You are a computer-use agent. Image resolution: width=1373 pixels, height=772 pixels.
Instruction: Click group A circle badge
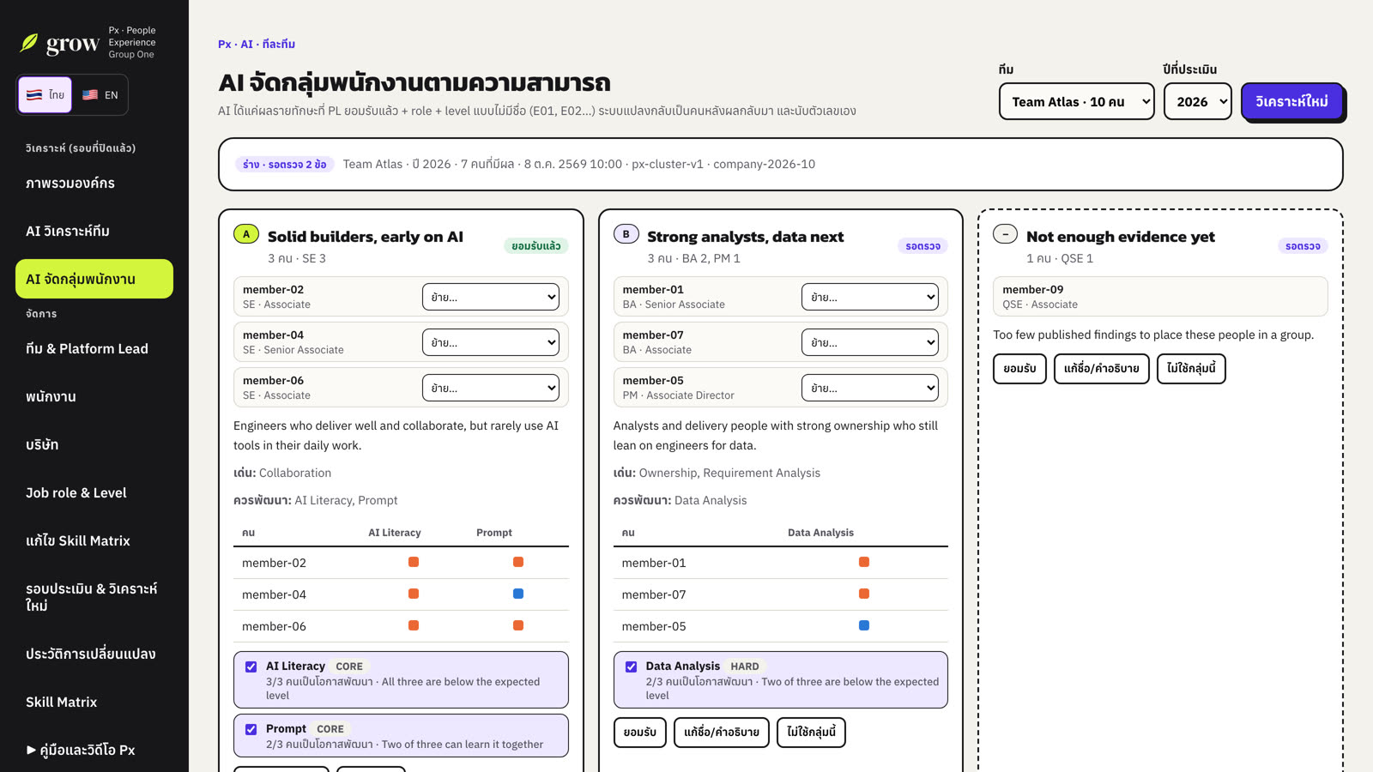246,233
